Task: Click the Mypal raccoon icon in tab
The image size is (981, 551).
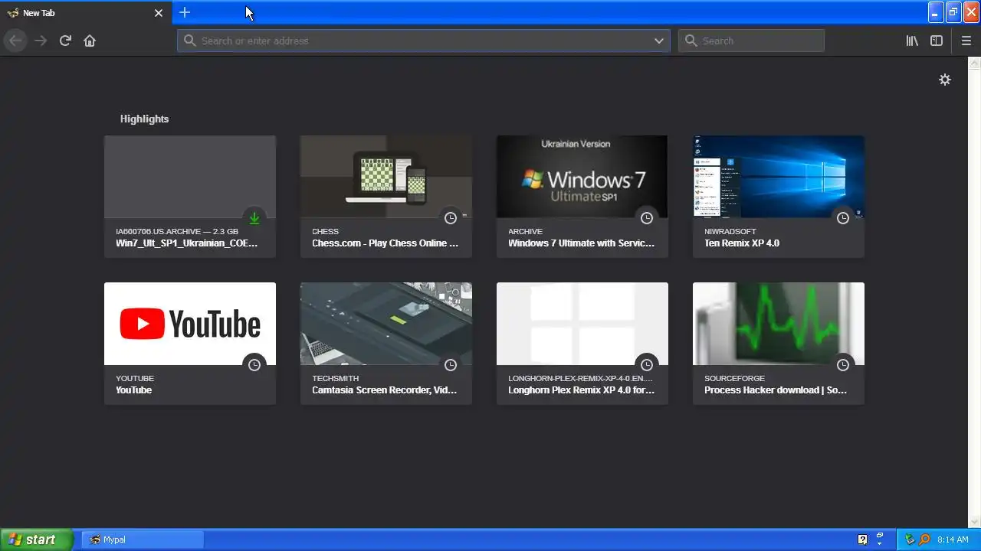Action: pos(13,13)
